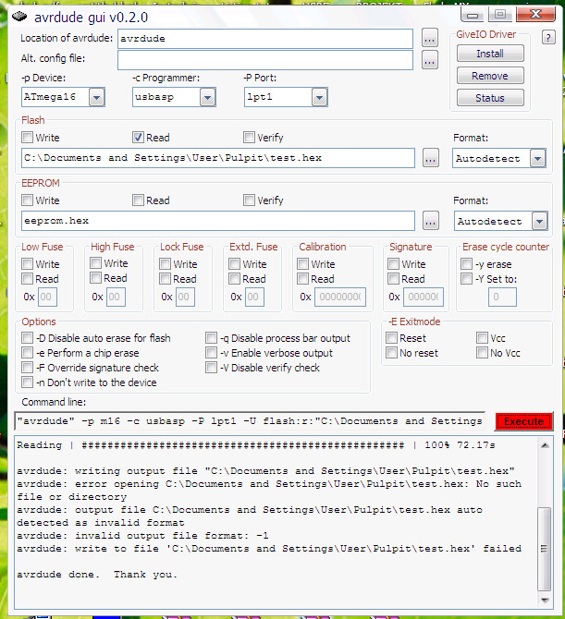Screen dimensions: 565x619
Task: Enable -Y Set to option
Action: point(467,279)
